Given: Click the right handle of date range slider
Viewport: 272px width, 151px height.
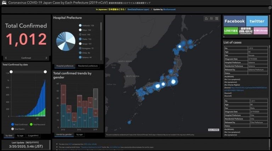Looking at the screenshot, I should click(45, 72).
